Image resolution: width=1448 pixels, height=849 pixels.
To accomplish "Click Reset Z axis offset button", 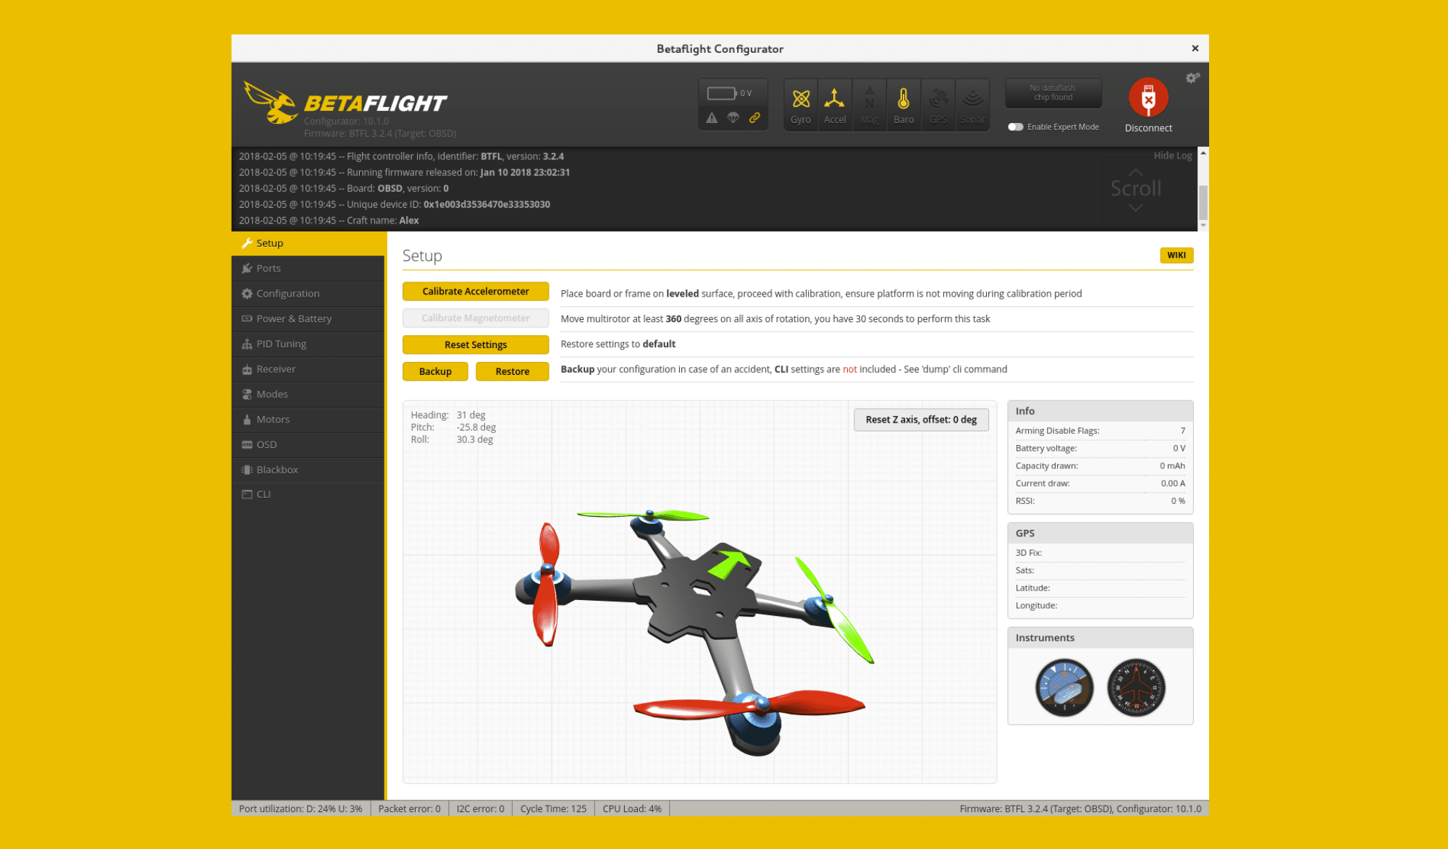I will [921, 420].
